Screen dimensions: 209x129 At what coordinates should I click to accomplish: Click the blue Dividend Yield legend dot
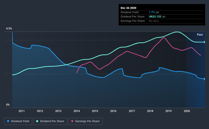point(8,121)
